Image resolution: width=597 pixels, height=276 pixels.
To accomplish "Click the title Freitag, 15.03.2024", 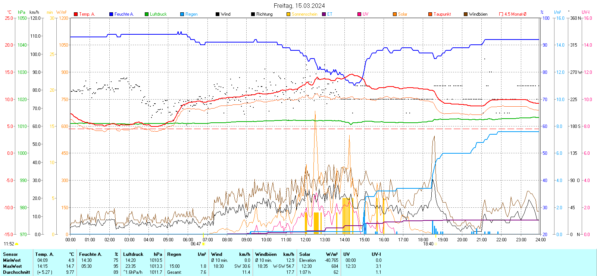I will (x=299, y=6).
